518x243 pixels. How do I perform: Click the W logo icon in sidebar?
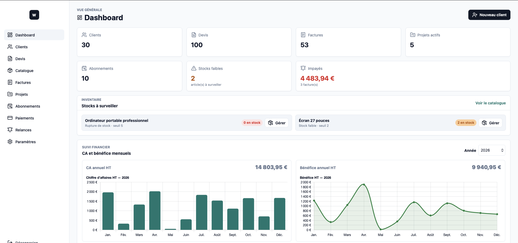[x=34, y=15]
